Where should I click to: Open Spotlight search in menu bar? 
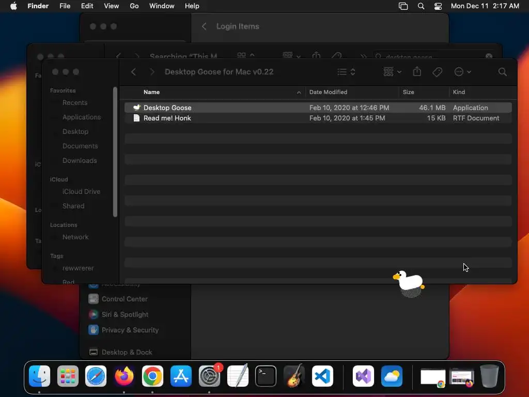(x=421, y=6)
